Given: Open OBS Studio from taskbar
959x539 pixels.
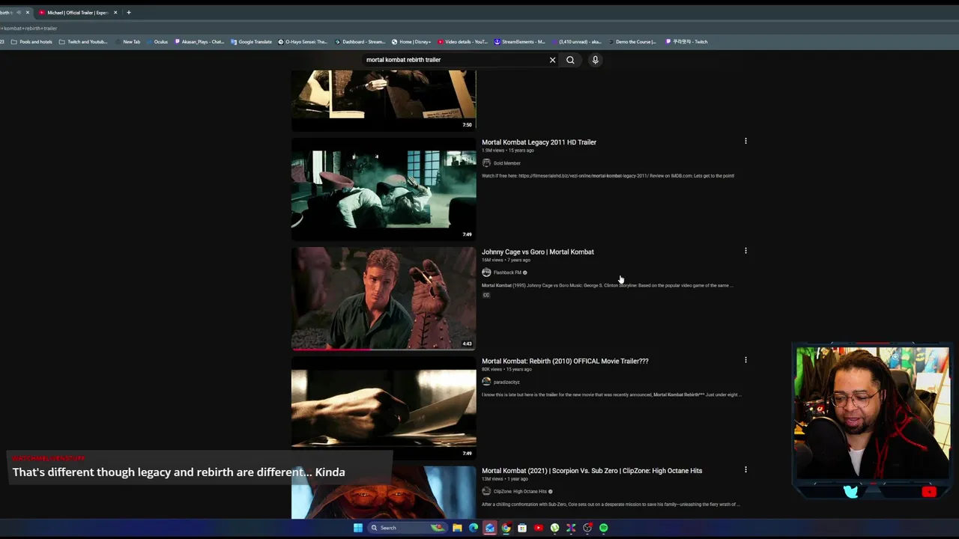Looking at the screenshot, I should pyautogui.click(x=587, y=528).
